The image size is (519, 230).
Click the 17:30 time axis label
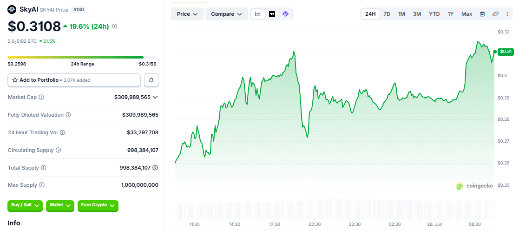(x=275, y=224)
